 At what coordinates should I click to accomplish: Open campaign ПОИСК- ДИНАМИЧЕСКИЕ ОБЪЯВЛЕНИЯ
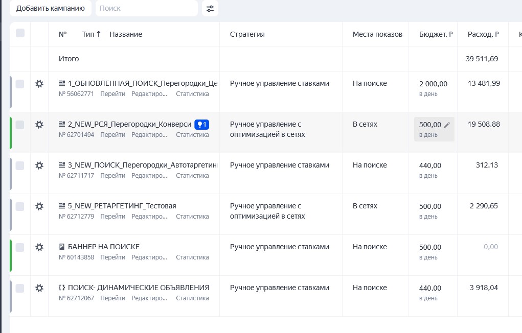coord(139,288)
